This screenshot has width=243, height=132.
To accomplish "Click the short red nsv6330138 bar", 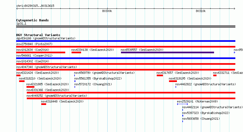I will click(x=76, y=52).
